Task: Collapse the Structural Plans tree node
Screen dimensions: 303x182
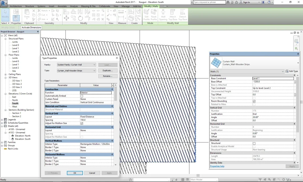Action: point(5,39)
